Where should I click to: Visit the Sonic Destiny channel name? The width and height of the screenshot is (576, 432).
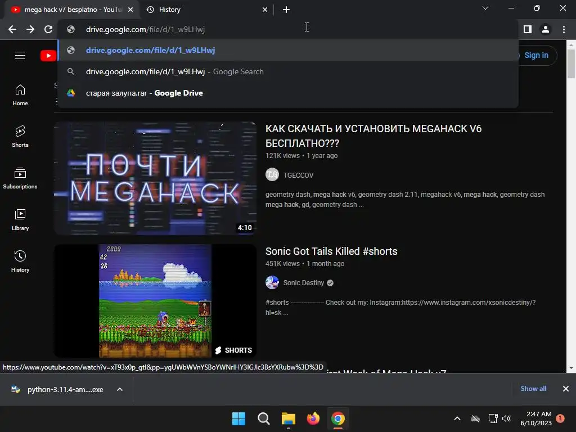tap(303, 283)
